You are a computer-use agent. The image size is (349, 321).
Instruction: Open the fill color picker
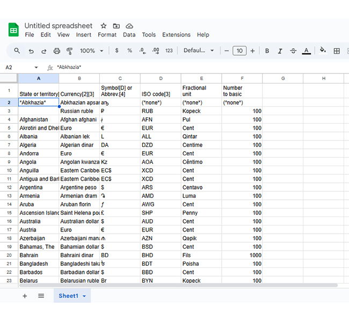pos(322,51)
